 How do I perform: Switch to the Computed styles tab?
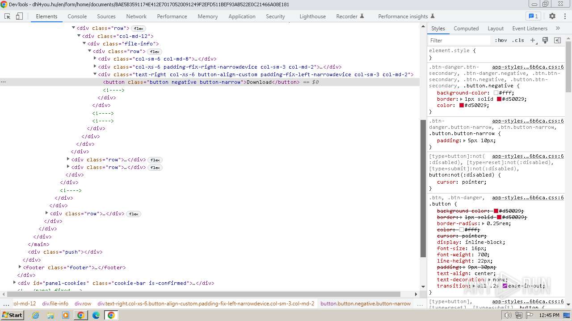[x=466, y=28]
